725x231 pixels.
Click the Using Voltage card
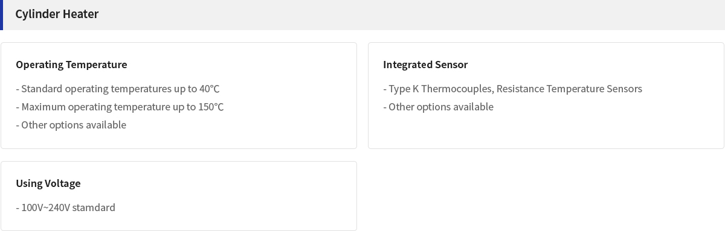(179, 196)
